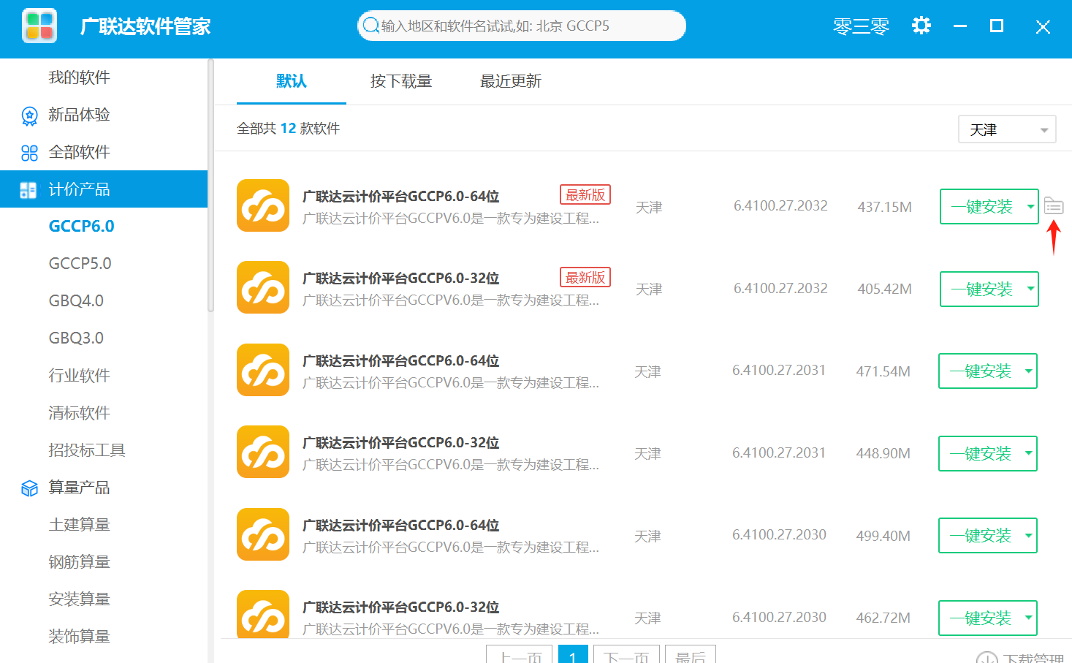Click app icon of GCCP6.0-64位 version 6.4100.27.2032
Image resolution: width=1072 pixels, height=663 pixels.
[263, 205]
